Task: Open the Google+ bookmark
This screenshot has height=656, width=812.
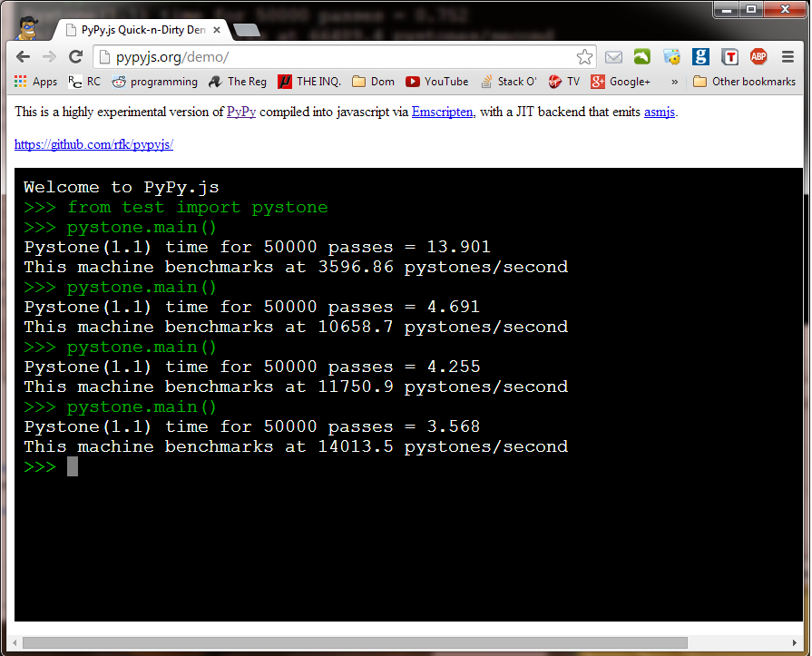Action: point(621,82)
